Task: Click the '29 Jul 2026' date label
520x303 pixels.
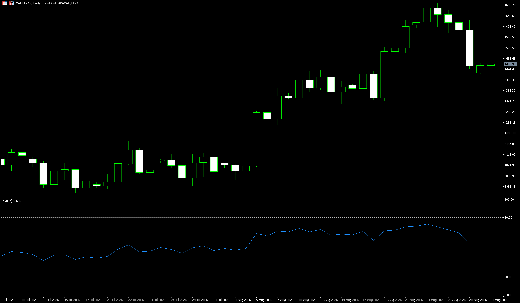Action: (200, 300)
